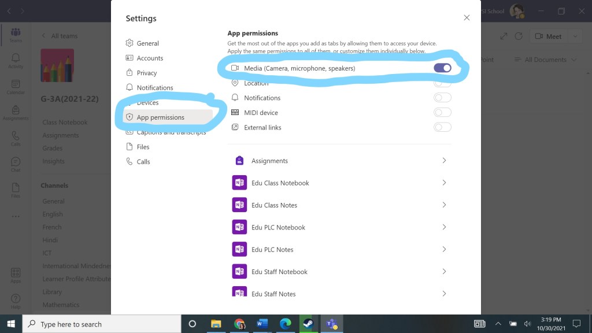Viewport: 592px width, 333px height.
Task: Click the Edu Class Notebook OneNote icon
Action: coord(239,183)
